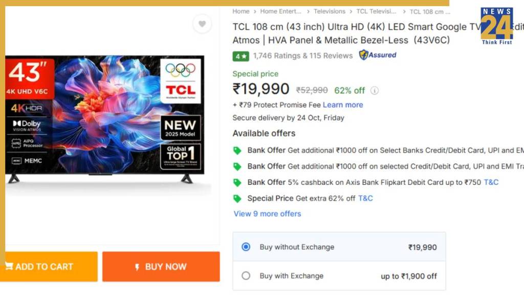
Task: Click the Special Price offer tag icon
Action: coord(237,198)
